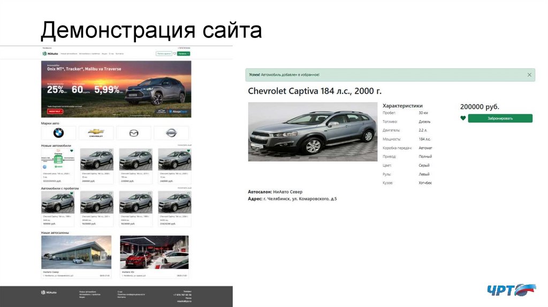This screenshot has width=548, height=307.
Task: Select the Nissan brand logo
Action: pos(171,133)
